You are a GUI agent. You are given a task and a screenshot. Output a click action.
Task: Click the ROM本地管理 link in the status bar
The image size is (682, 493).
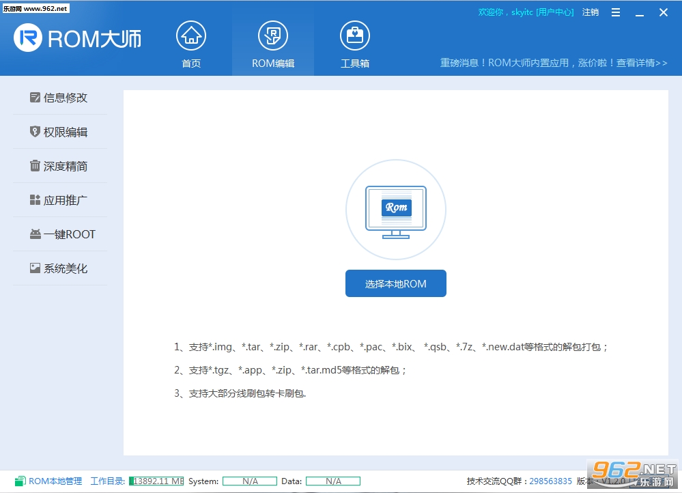pos(55,481)
